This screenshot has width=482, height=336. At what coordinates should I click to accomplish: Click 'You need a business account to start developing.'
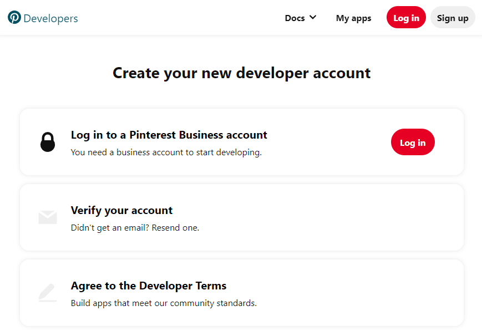coord(166,152)
